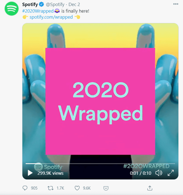Play the 2020 Wrapped video
The image size is (183, 195).
30,173
